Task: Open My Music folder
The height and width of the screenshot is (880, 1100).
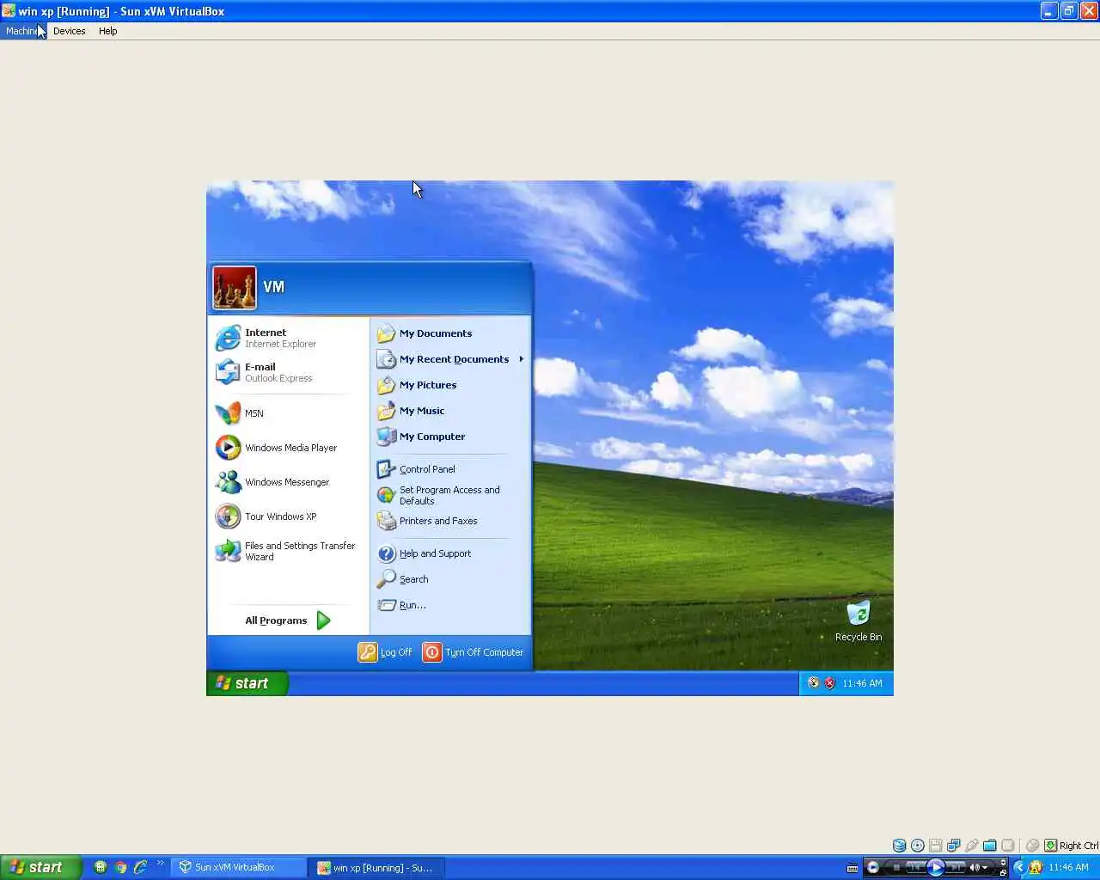Action: click(x=451, y=411)
